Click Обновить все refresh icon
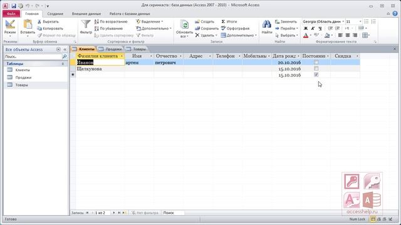 [184, 25]
